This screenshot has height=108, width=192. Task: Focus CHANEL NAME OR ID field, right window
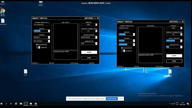[x=127, y=28]
